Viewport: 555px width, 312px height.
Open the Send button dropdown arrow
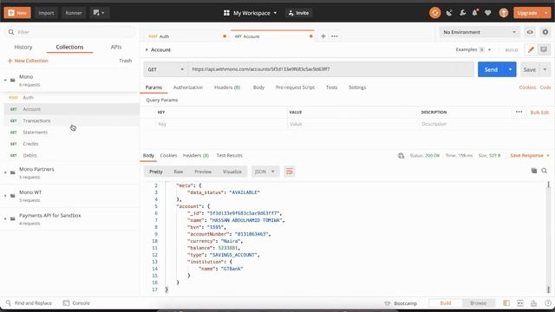click(x=510, y=69)
